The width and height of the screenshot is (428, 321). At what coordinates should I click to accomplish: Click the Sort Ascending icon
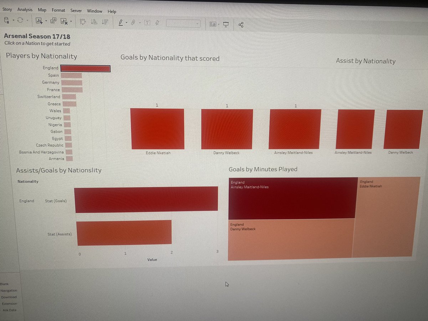(x=94, y=22)
